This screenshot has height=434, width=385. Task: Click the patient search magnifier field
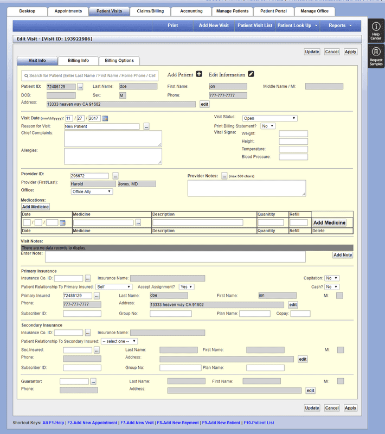pos(90,75)
